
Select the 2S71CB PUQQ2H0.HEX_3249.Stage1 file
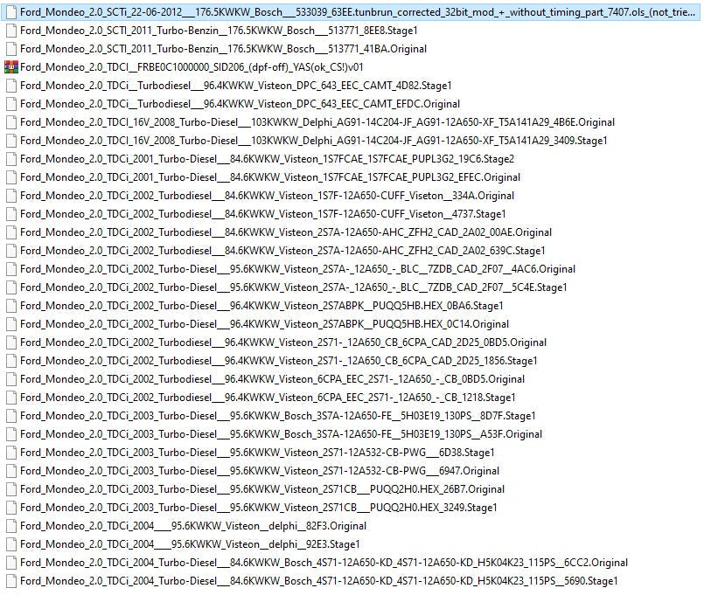(259, 508)
